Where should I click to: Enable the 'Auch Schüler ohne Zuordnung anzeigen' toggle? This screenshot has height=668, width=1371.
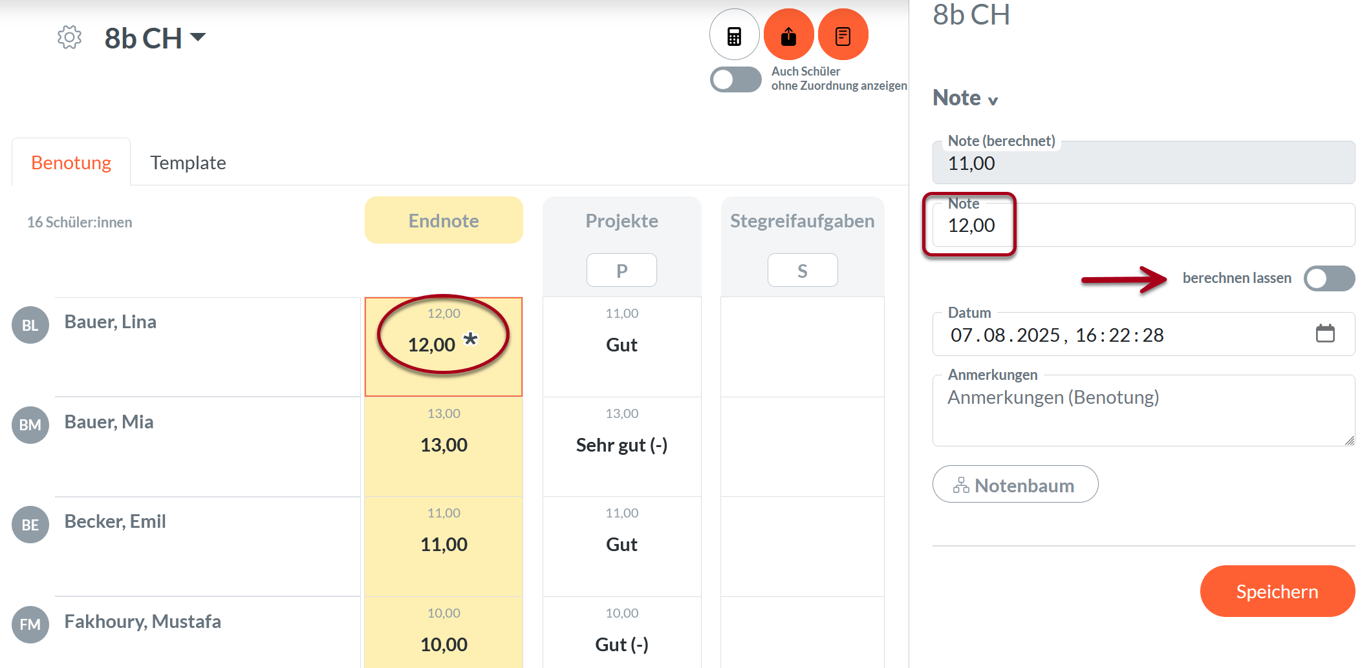[x=735, y=79]
